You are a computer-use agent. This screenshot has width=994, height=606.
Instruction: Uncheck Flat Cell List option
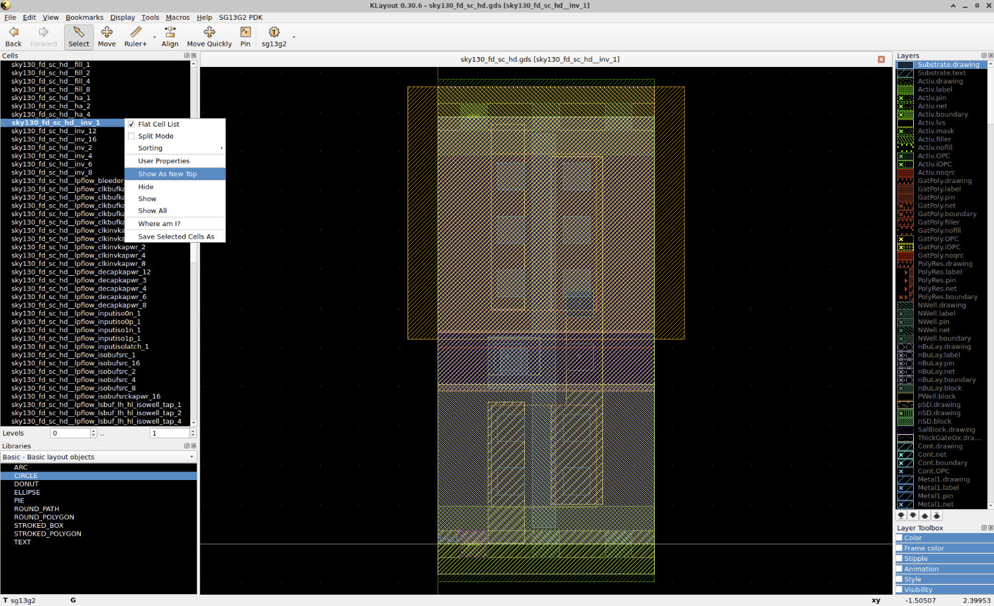[131, 124]
